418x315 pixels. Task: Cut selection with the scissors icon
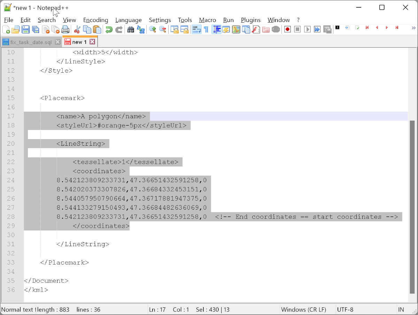77,30
